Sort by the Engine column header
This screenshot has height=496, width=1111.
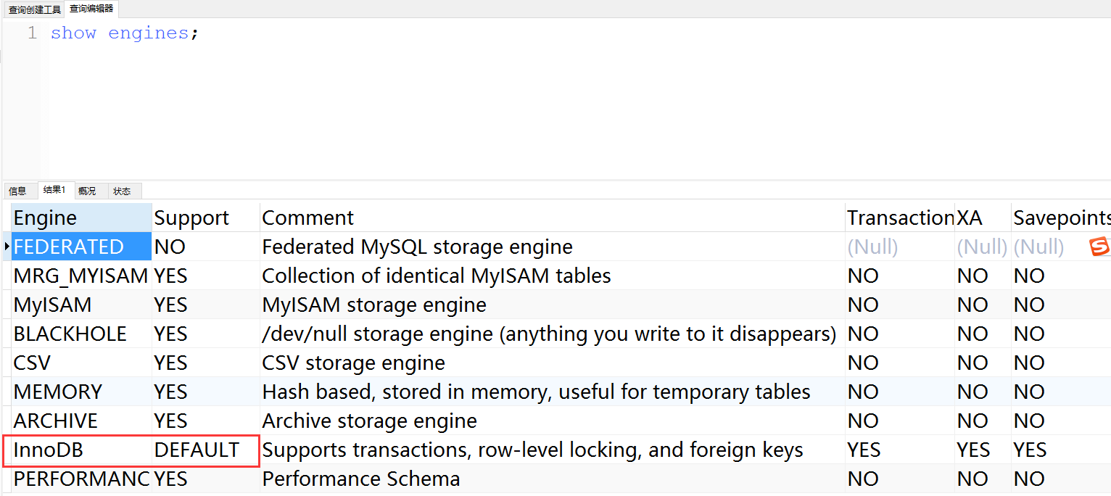81,218
